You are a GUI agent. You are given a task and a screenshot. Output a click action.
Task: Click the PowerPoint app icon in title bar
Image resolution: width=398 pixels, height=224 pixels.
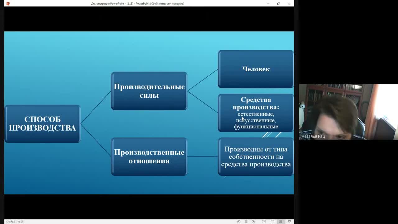(8, 3)
